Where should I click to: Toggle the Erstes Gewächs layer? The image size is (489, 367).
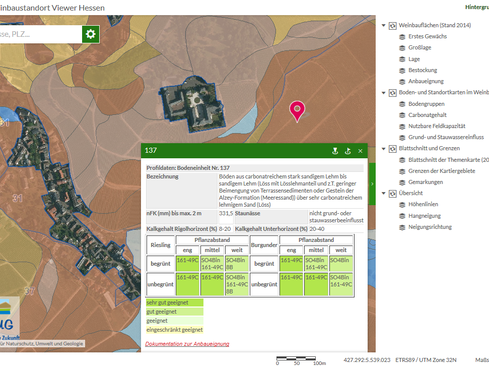click(x=427, y=36)
